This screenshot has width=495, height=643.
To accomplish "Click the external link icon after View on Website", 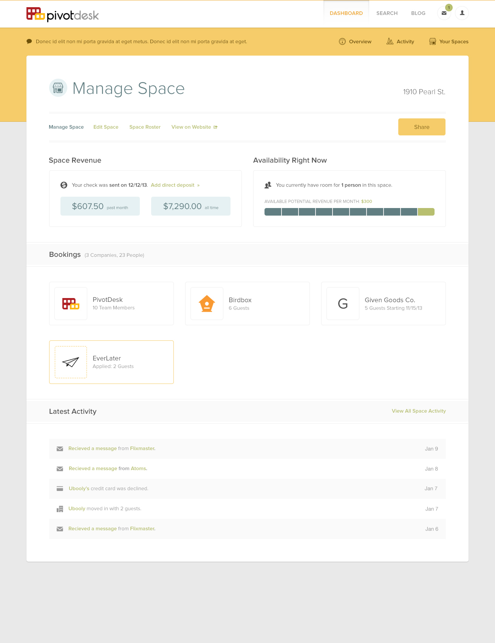I will point(215,127).
